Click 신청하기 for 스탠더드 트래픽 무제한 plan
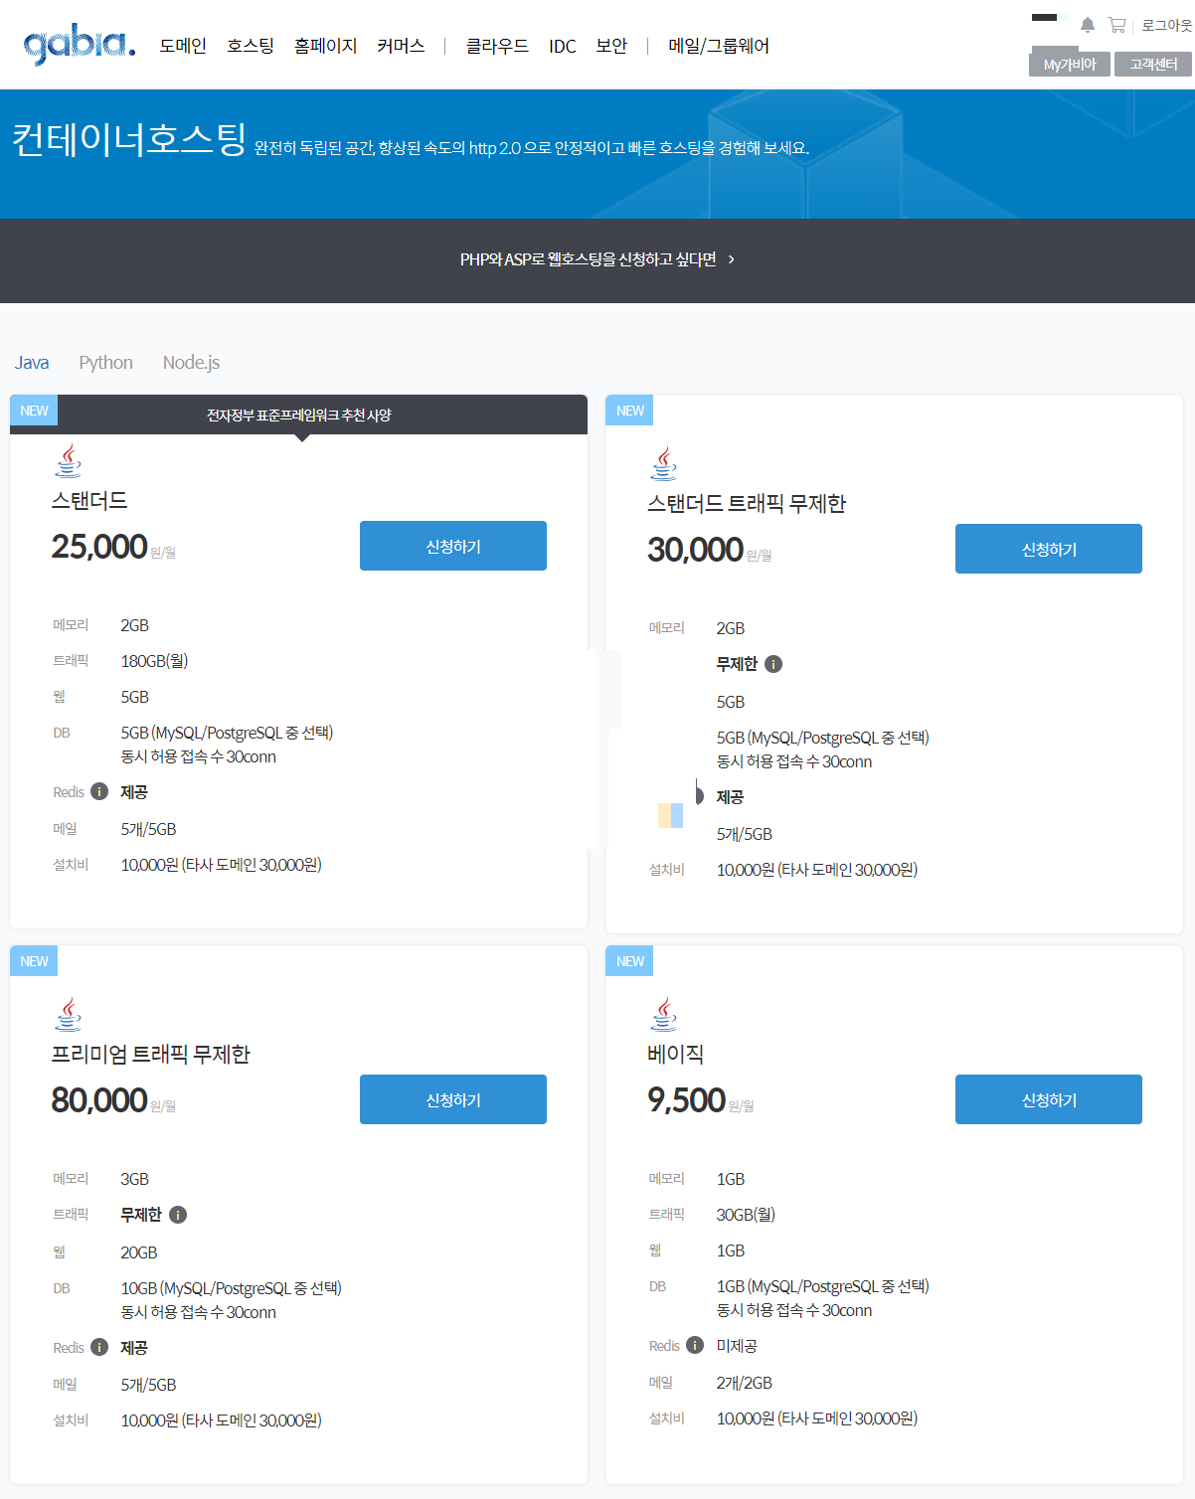The image size is (1195, 1499). 1049,549
